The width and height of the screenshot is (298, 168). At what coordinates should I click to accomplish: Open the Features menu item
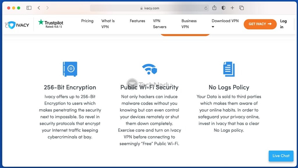[x=137, y=21]
